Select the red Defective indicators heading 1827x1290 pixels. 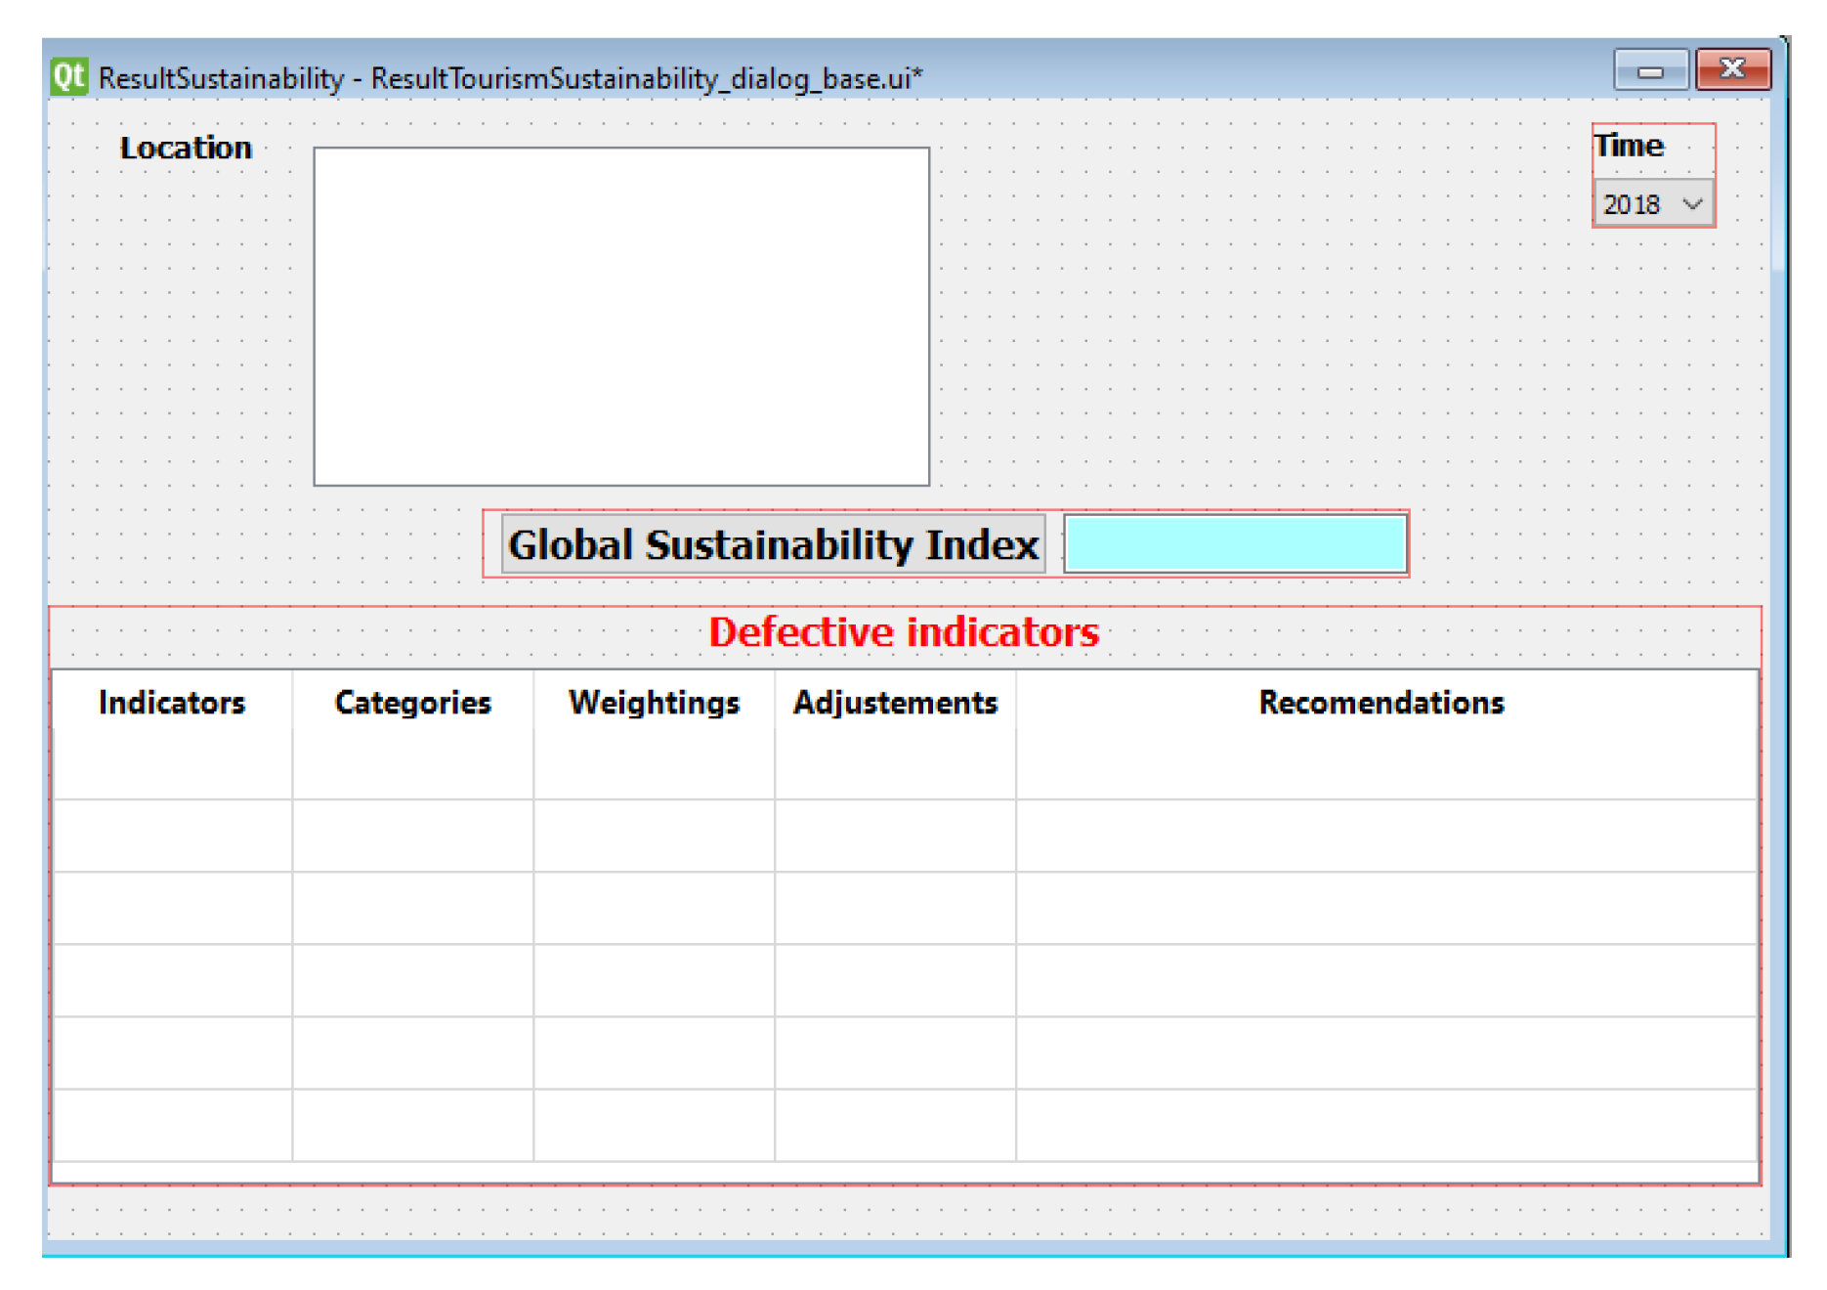[x=904, y=632]
